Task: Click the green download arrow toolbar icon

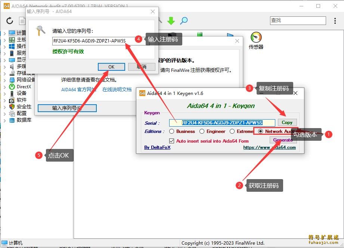Action: [171, 21]
